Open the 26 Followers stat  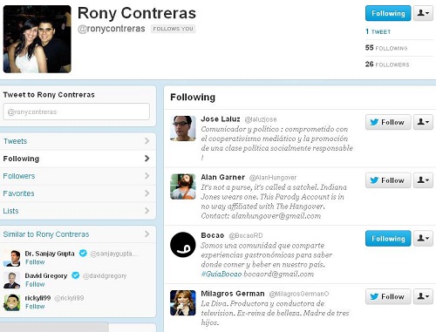pos(387,64)
